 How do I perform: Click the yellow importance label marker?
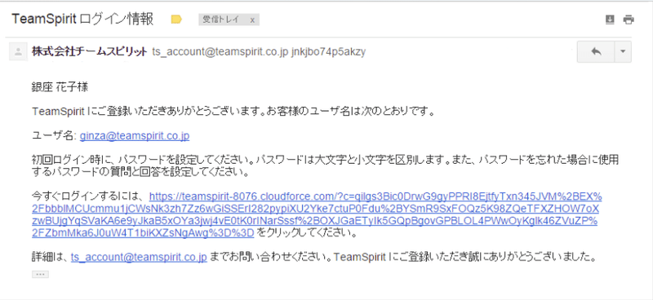pos(176,20)
